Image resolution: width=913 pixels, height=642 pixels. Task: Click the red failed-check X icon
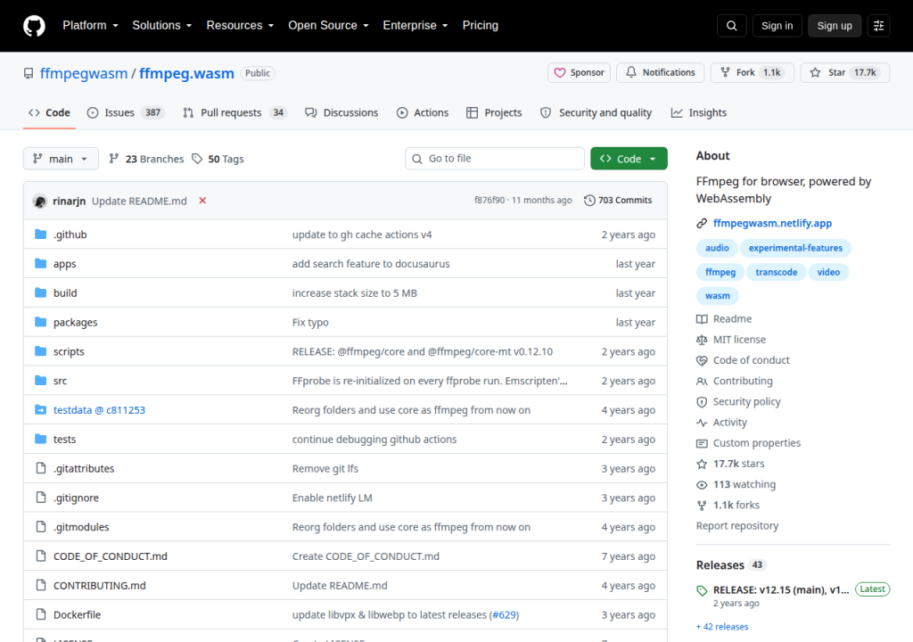[202, 201]
